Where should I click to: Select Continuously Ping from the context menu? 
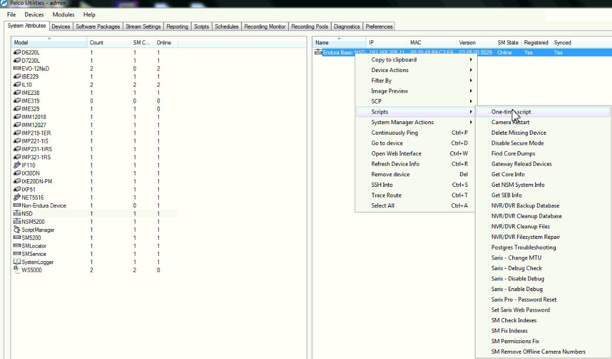396,132
